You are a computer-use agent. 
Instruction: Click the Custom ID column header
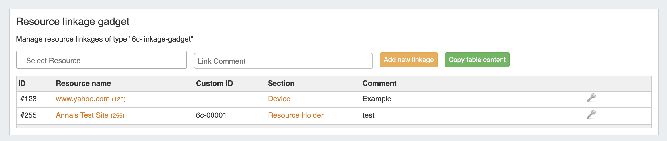click(x=214, y=84)
